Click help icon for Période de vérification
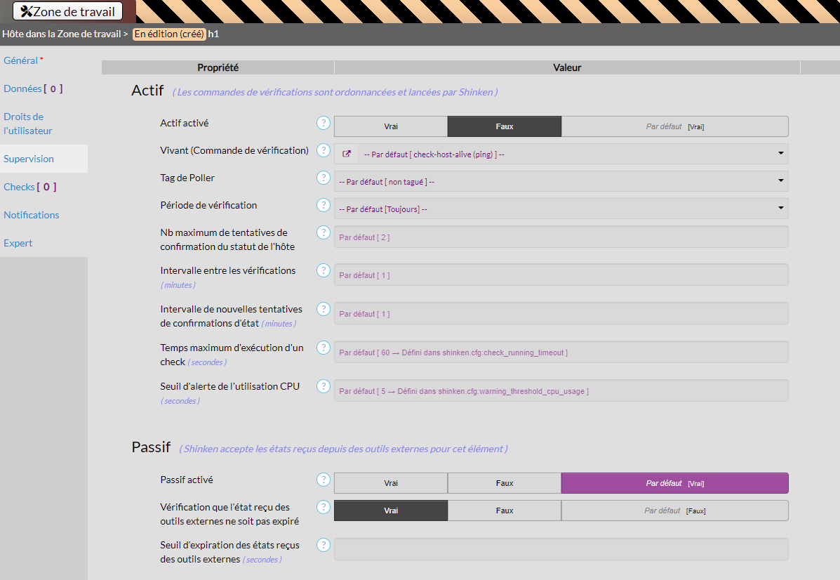Screen dimensions: 840x580 (323, 205)
